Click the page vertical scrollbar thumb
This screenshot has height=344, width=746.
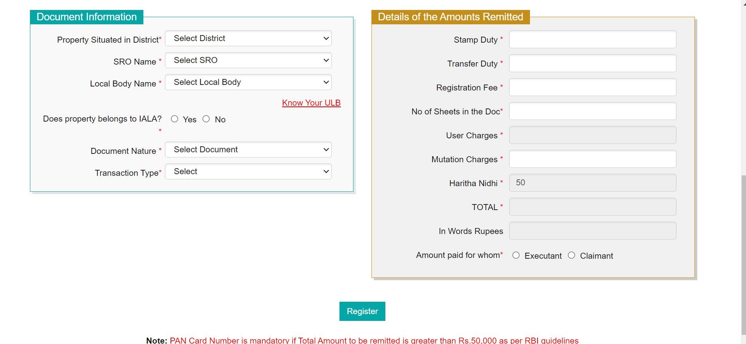[743, 255]
